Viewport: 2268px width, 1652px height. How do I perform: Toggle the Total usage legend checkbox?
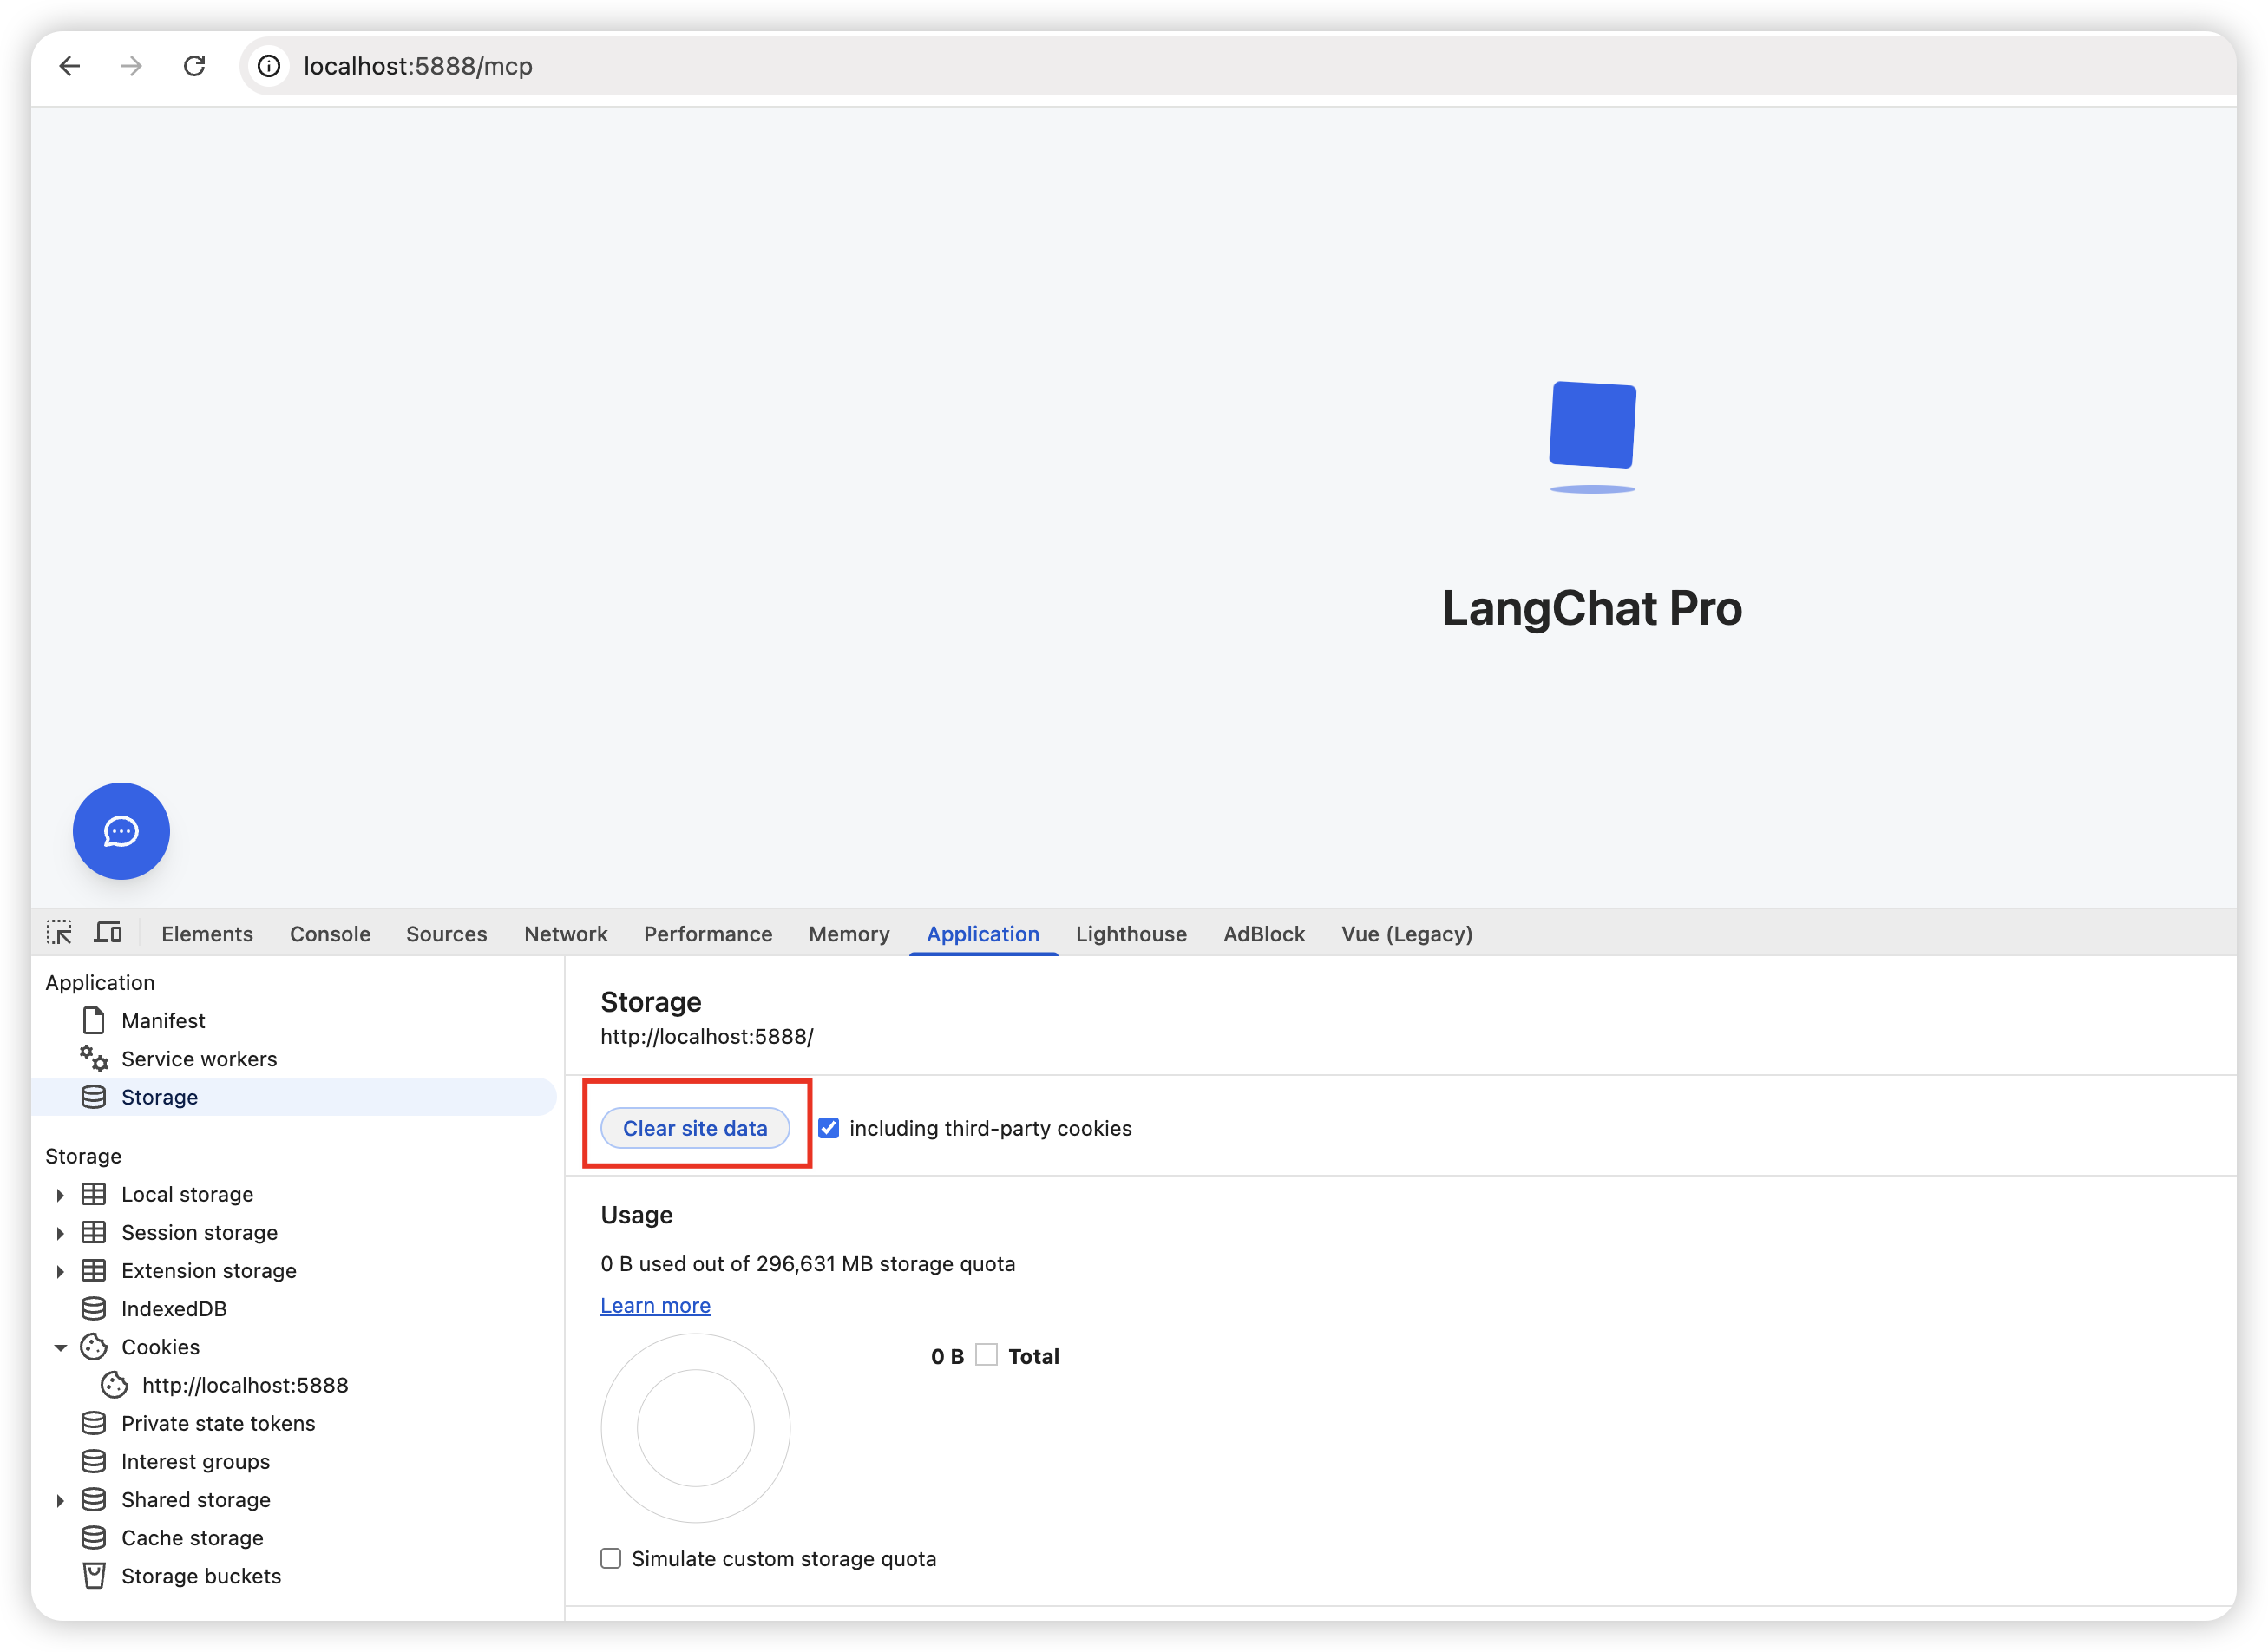pyautogui.click(x=986, y=1355)
